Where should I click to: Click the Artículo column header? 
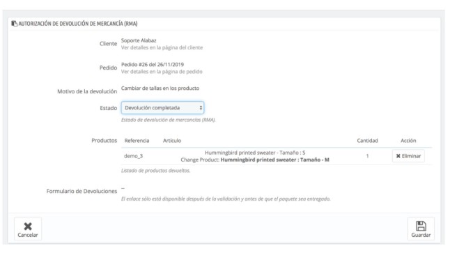click(172, 141)
